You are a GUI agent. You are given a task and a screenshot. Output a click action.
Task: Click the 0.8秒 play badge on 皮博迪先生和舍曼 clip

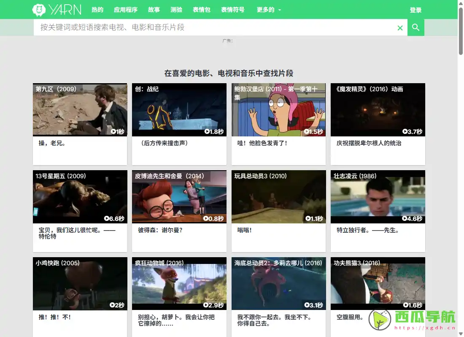pyautogui.click(x=213, y=219)
